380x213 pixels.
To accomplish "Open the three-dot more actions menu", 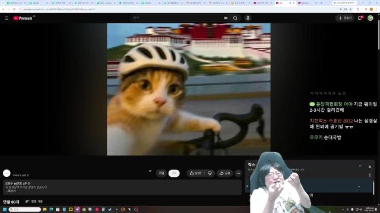I will 238,173.
